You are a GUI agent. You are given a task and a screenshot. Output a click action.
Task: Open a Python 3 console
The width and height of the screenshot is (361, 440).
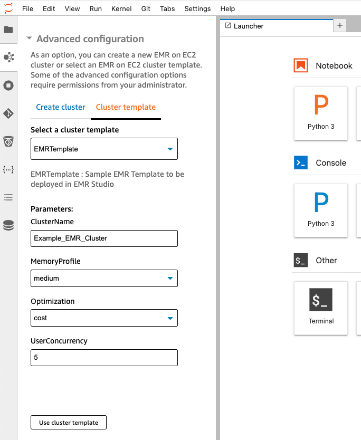tap(320, 211)
